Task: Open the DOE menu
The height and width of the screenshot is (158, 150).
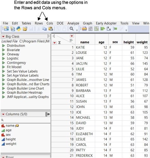Action: pyautogui.click(x=60, y=23)
